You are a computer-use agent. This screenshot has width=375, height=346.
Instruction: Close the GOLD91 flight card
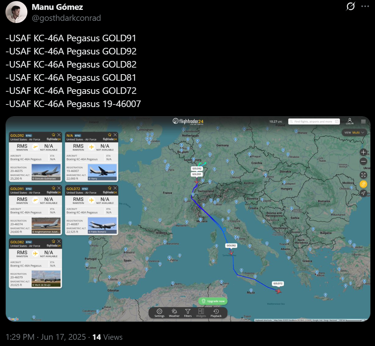point(59,188)
